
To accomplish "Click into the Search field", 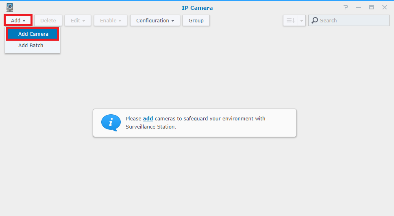I will coord(349,20).
